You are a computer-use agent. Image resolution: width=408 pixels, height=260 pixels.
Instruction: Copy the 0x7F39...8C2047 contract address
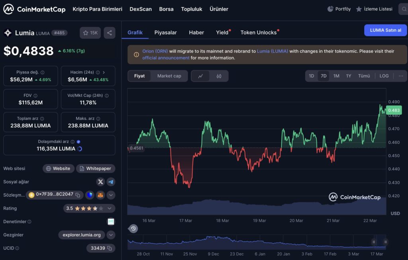coord(78,195)
